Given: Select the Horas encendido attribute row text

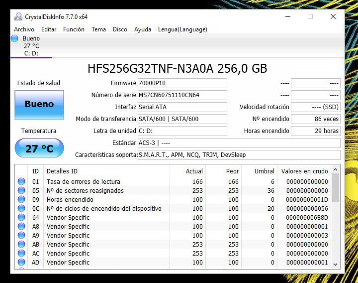Looking at the screenshot, I should 70,199.
